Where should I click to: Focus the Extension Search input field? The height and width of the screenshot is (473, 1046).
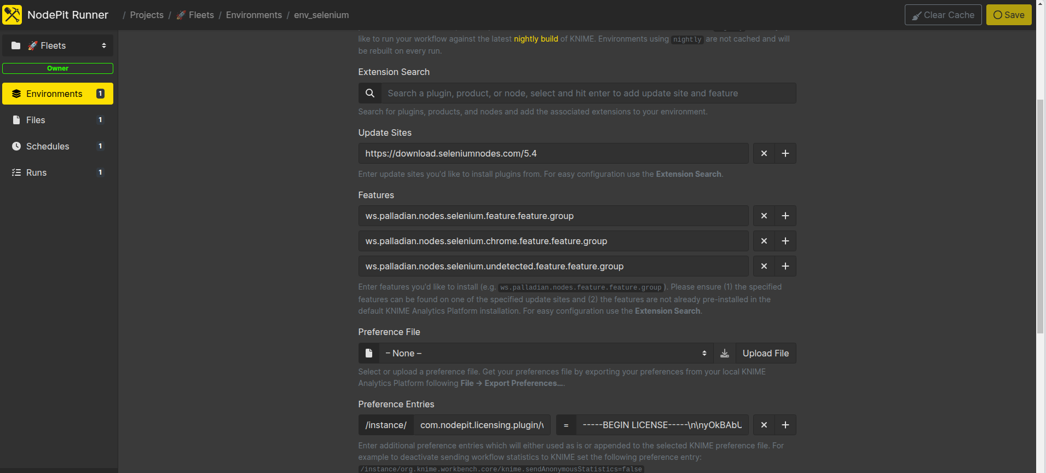tap(588, 93)
